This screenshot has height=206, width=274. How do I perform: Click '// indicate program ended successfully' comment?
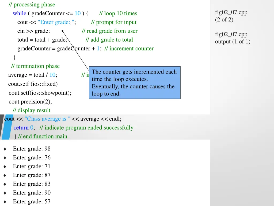pos(86,128)
